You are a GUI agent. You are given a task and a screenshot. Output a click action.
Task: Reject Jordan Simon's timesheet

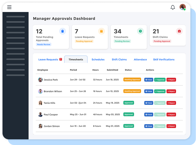tap(171, 126)
